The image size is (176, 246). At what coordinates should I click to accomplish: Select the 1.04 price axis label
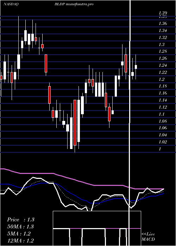[x=163, y=135]
